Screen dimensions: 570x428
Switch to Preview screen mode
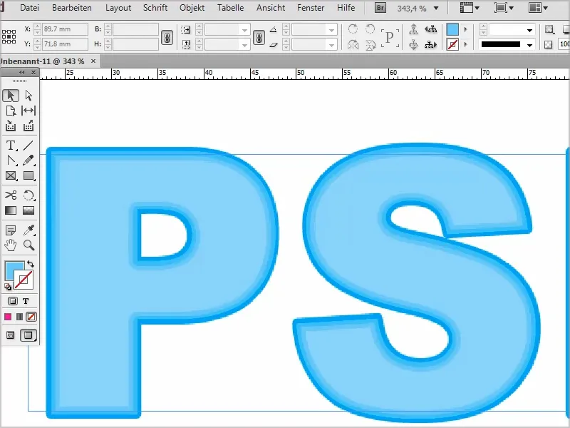click(x=28, y=335)
